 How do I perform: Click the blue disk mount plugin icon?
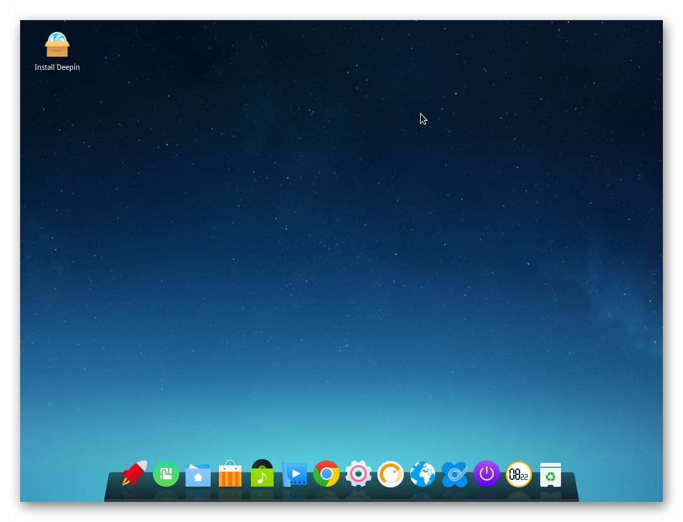[x=454, y=474]
